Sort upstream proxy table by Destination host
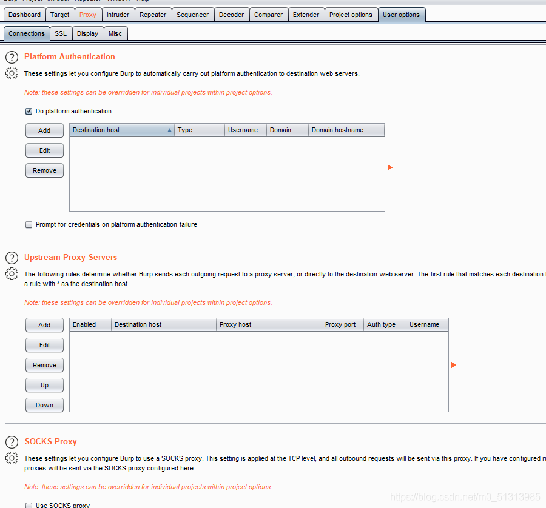Viewport: 546px width, 508px height. point(164,325)
